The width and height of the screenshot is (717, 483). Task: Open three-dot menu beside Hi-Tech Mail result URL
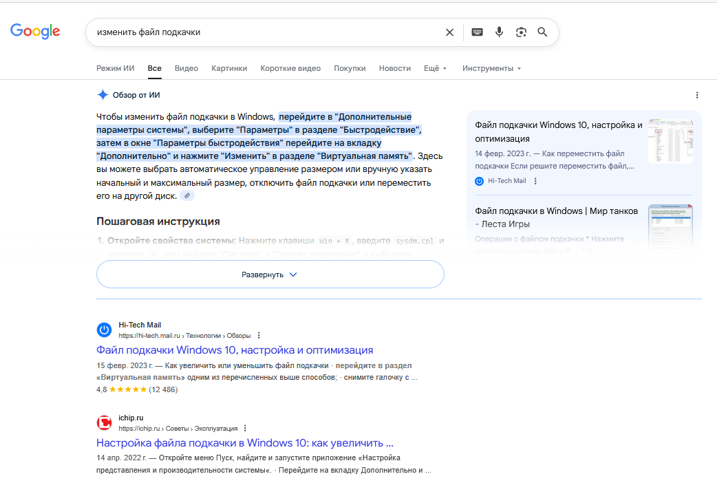coord(259,336)
